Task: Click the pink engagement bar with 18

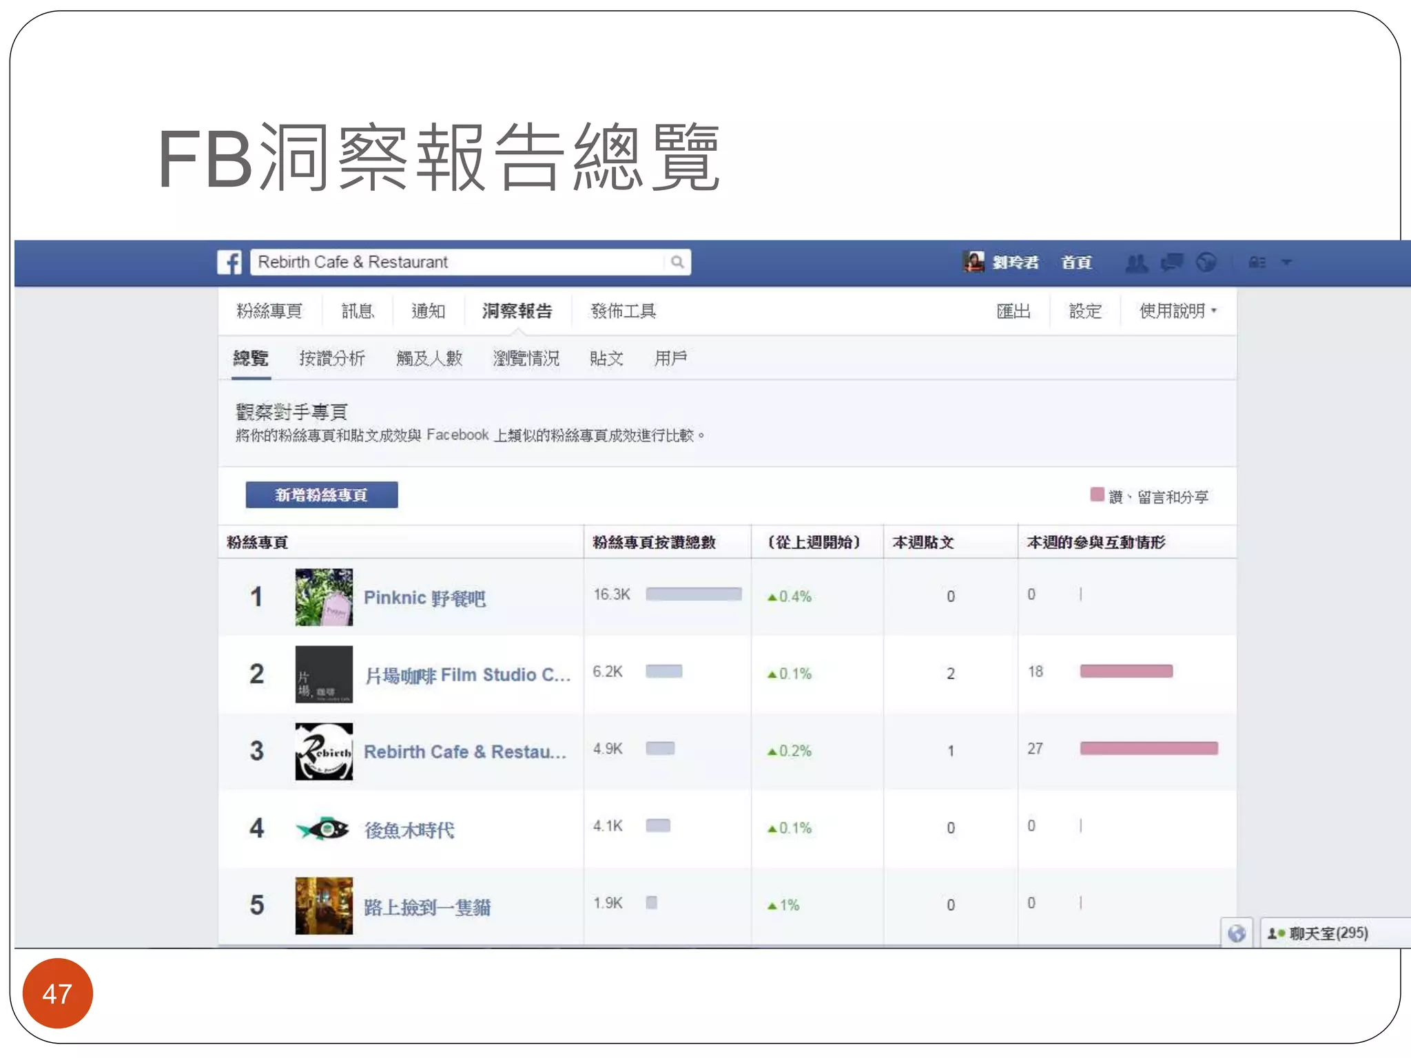Action: click(1126, 672)
